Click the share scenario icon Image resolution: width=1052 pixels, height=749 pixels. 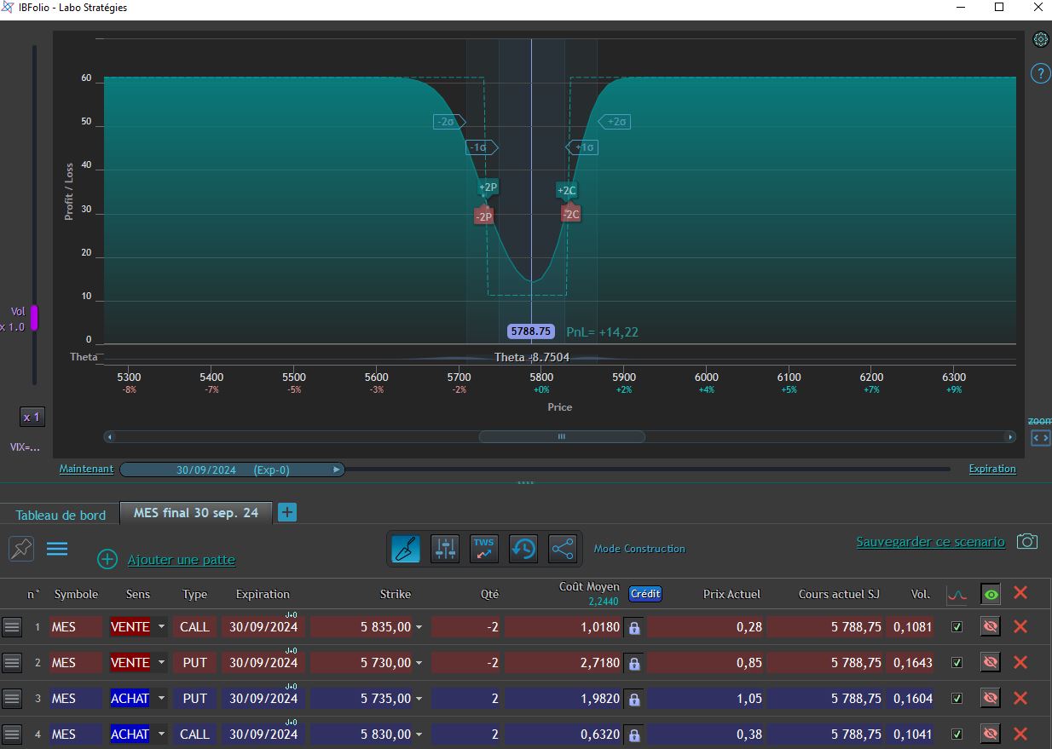tap(563, 549)
